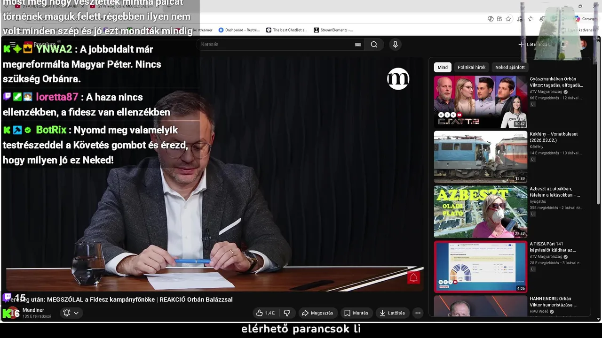The image size is (602, 338).
Task: Like the video with thumbs-up icon
Action: point(265,313)
